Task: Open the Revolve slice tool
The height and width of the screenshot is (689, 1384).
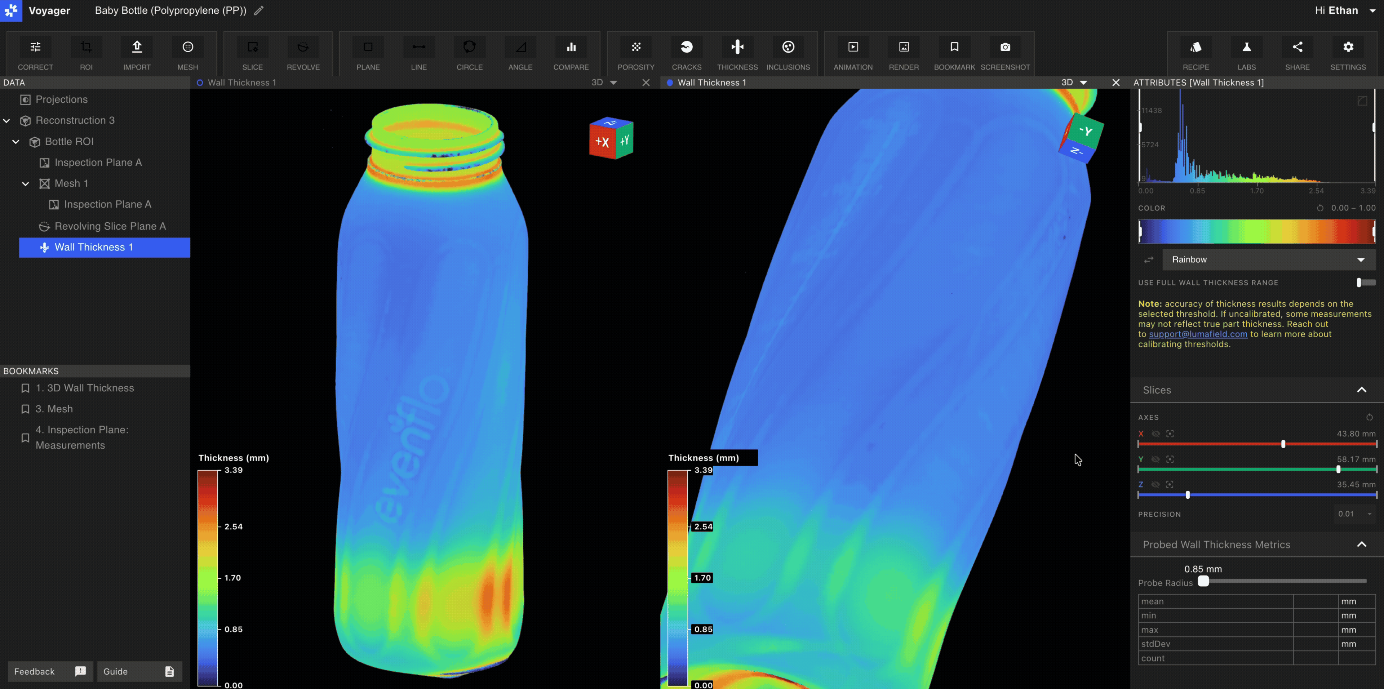Action: click(x=303, y=54)
